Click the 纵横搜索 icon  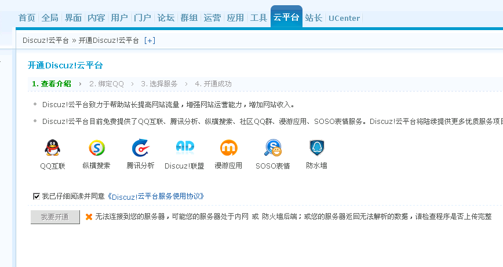coord(97,148)
